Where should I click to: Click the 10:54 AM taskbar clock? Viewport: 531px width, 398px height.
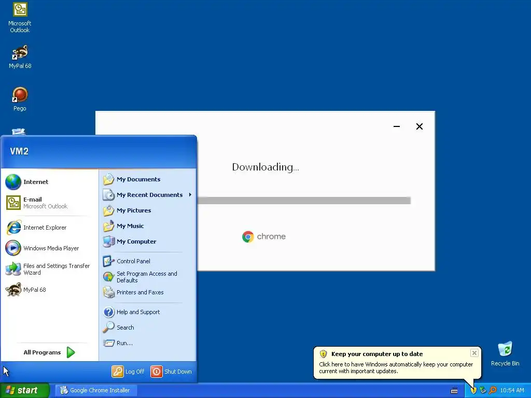point(512,390)
